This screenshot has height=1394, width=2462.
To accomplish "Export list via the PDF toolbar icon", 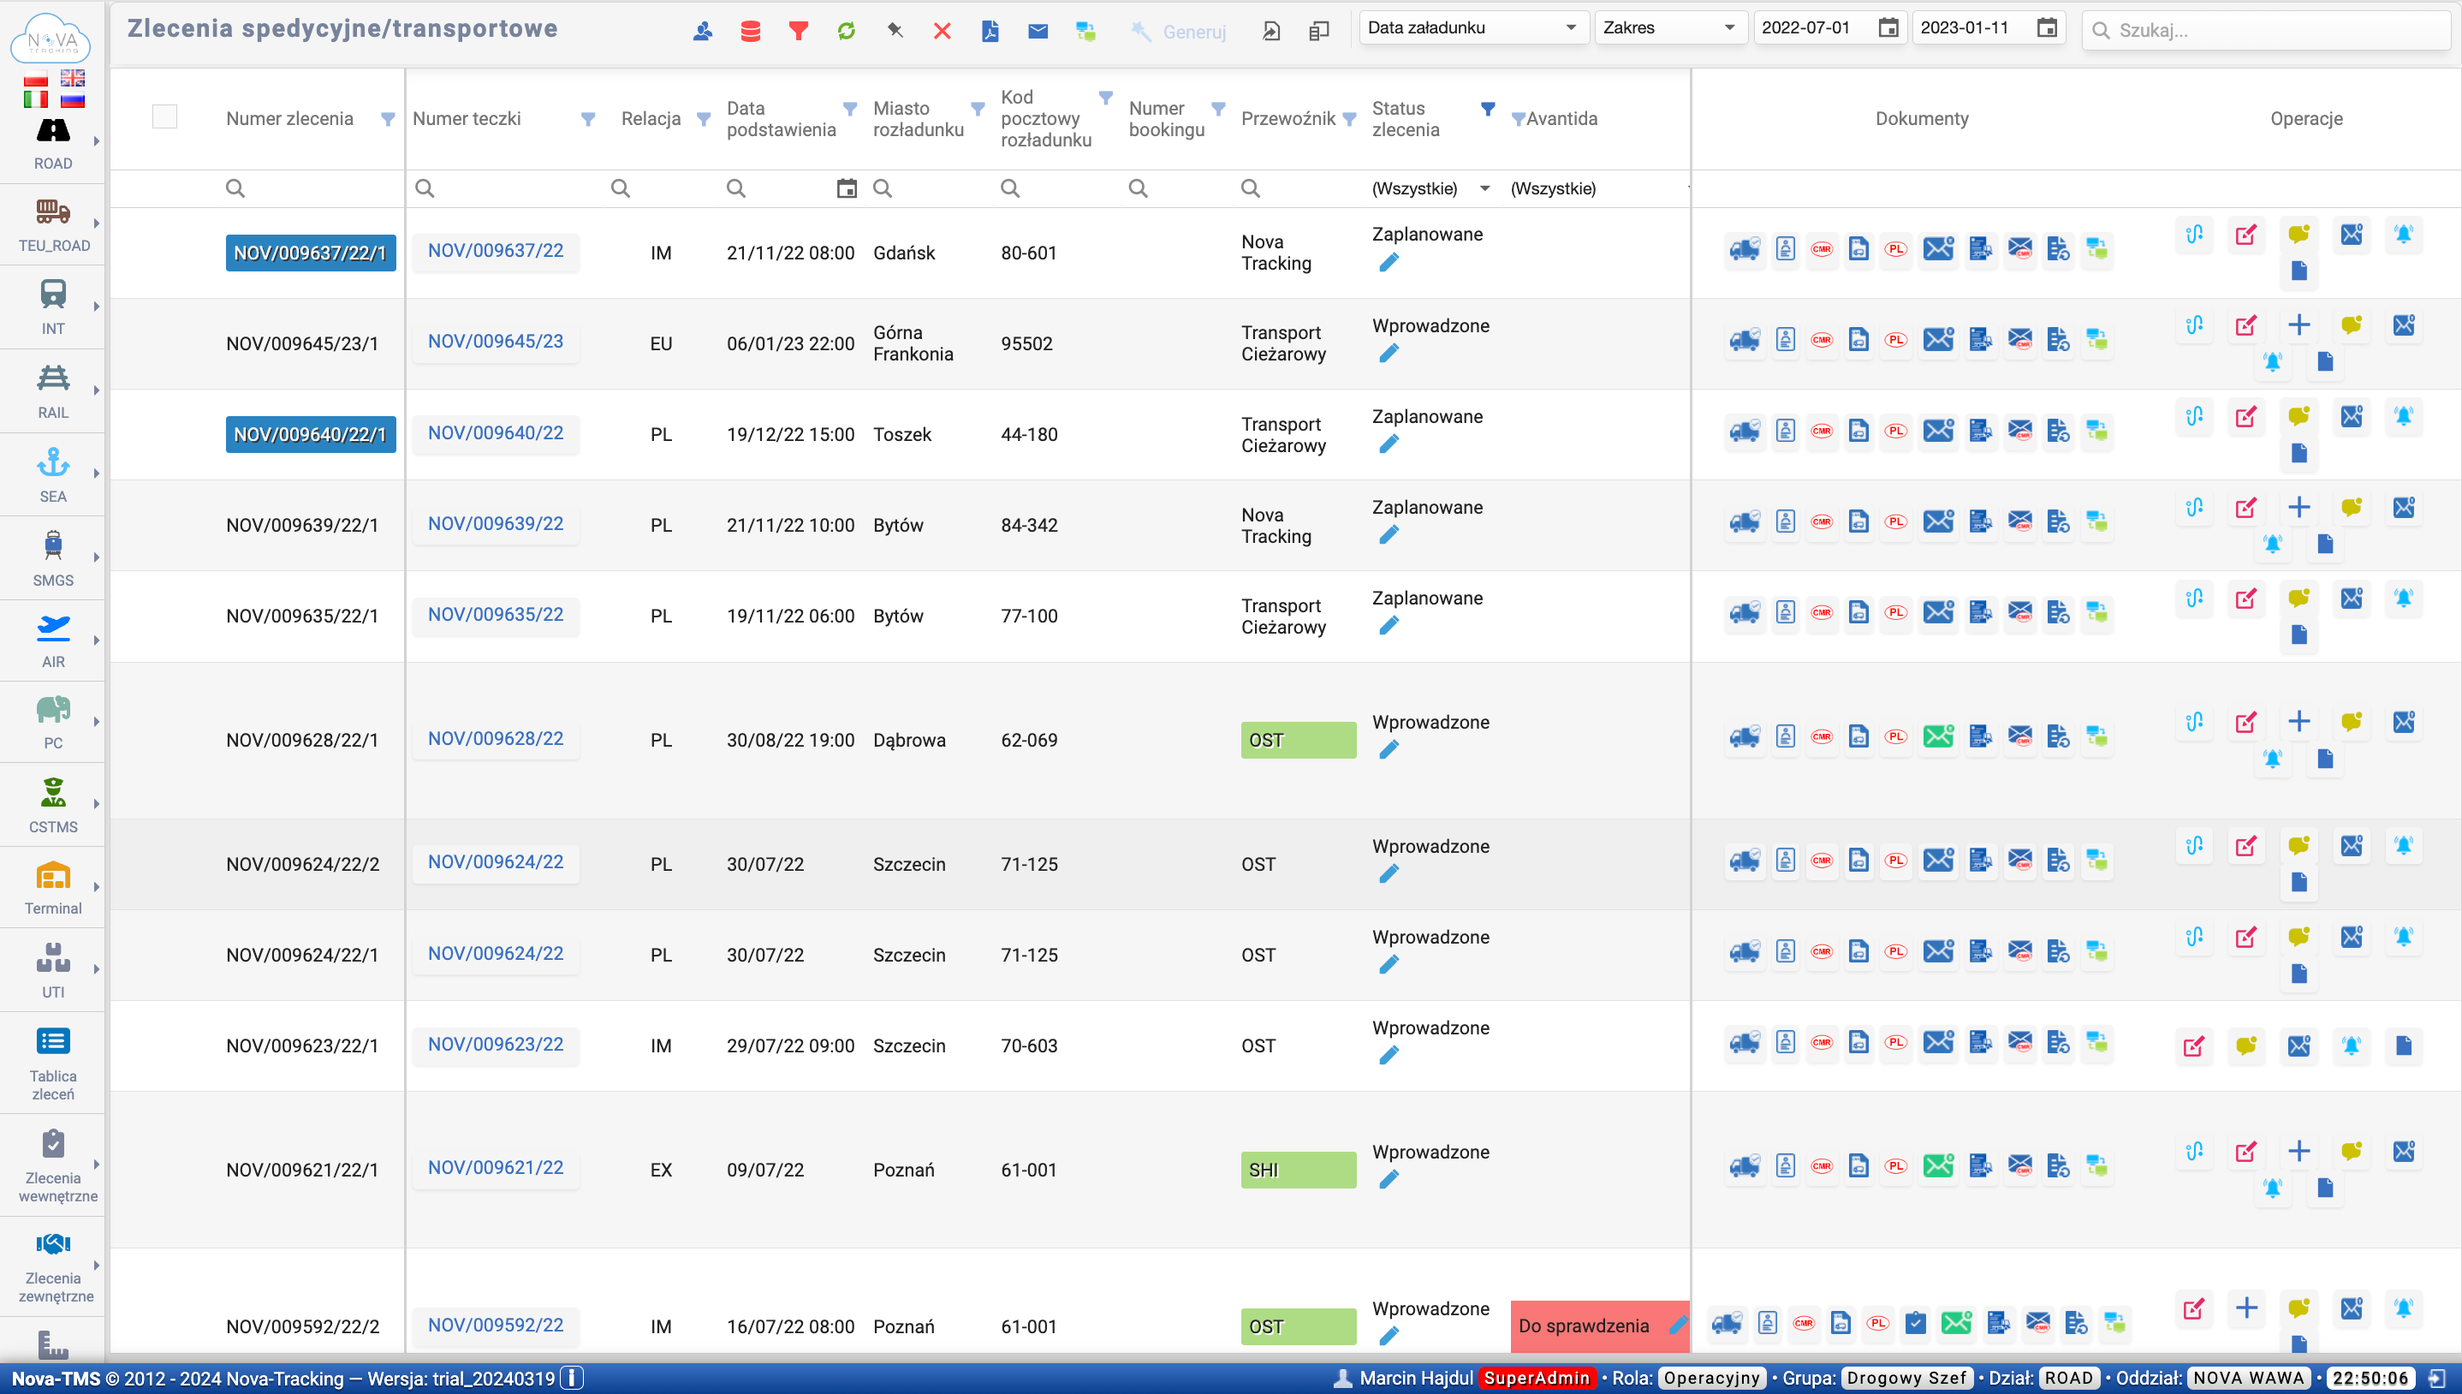I will pyautogui.click(x=990, y=31).
